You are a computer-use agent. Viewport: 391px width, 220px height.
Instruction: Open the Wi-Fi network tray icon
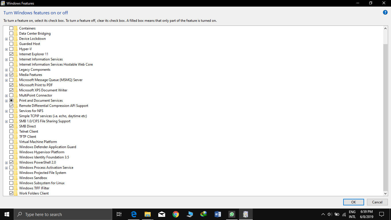(x=344, y=214)
